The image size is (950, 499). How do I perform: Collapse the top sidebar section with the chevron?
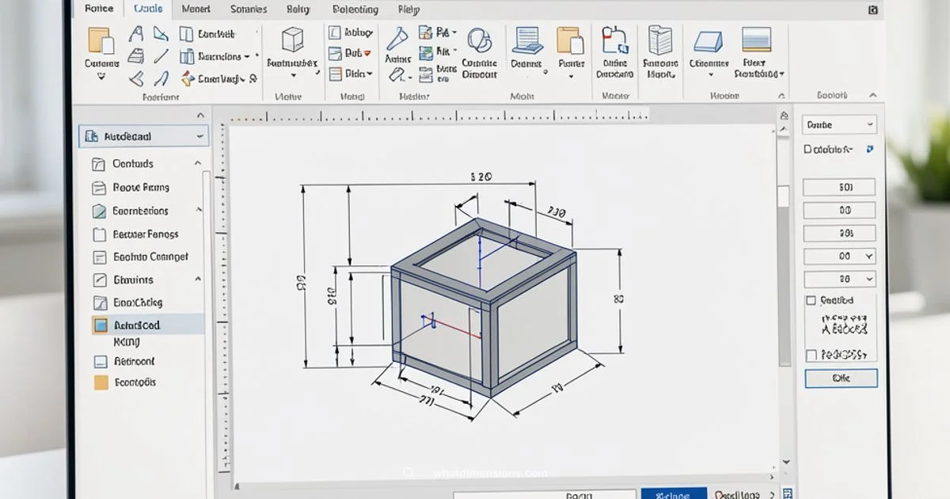coord(201,114)
